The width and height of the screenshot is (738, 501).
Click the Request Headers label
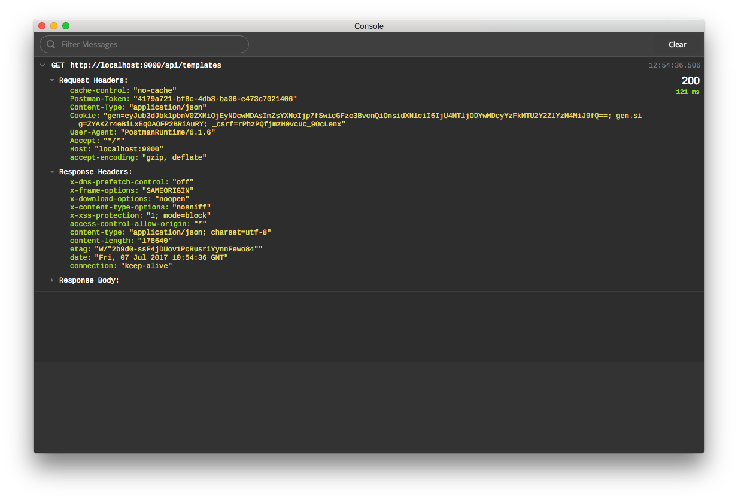(x=93, y=80)
